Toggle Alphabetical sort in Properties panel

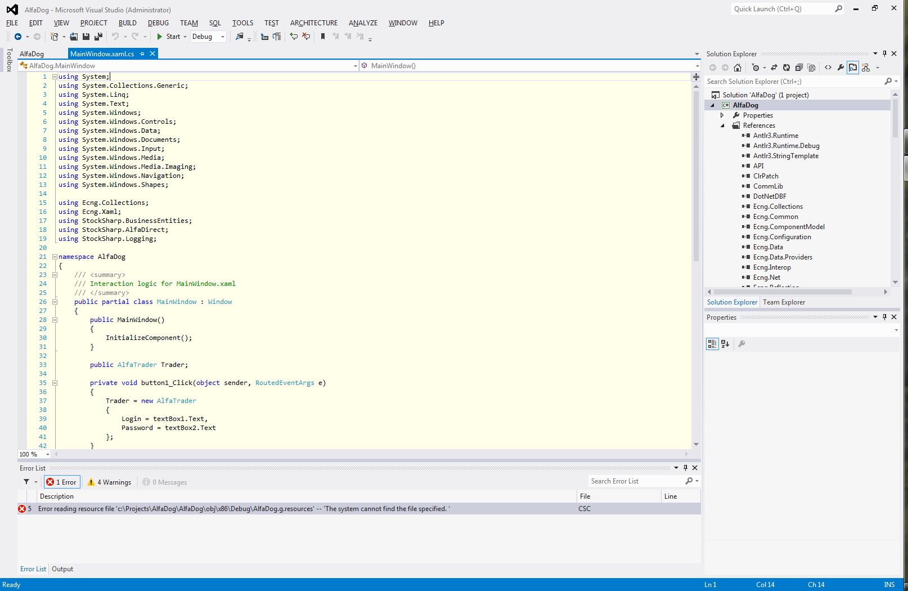point(725,344)
